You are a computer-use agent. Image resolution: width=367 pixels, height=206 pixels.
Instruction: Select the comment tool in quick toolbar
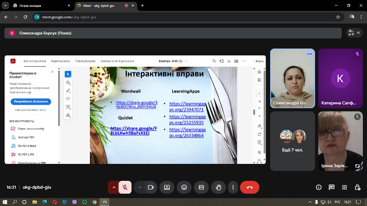coord(68,82)
